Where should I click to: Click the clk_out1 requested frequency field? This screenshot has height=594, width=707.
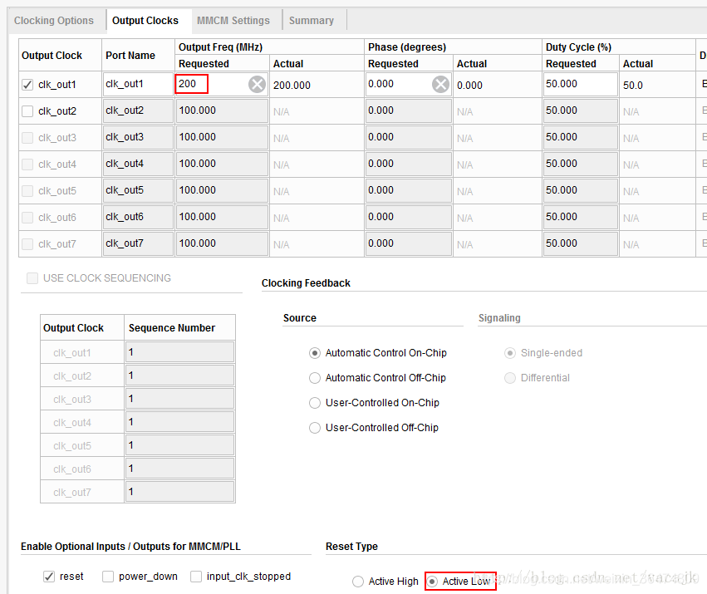tap(208, 84)
